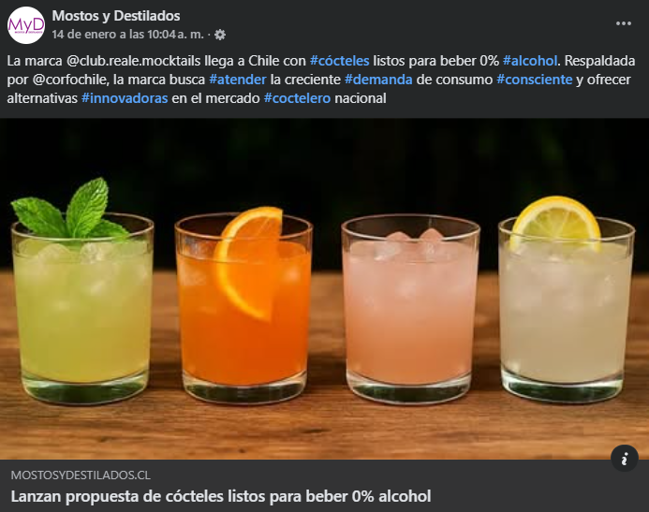Follow the #atender hashtag
The height and width of the screenshot is (512, 649).
coord(238,80)
